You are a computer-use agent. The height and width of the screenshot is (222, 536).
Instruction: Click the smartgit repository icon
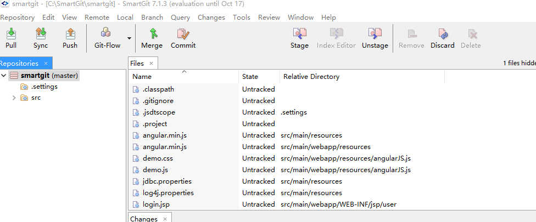click(14, 76)
